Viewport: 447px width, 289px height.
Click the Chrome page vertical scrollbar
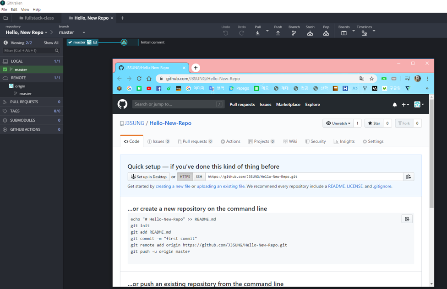[x=431, y=154]
